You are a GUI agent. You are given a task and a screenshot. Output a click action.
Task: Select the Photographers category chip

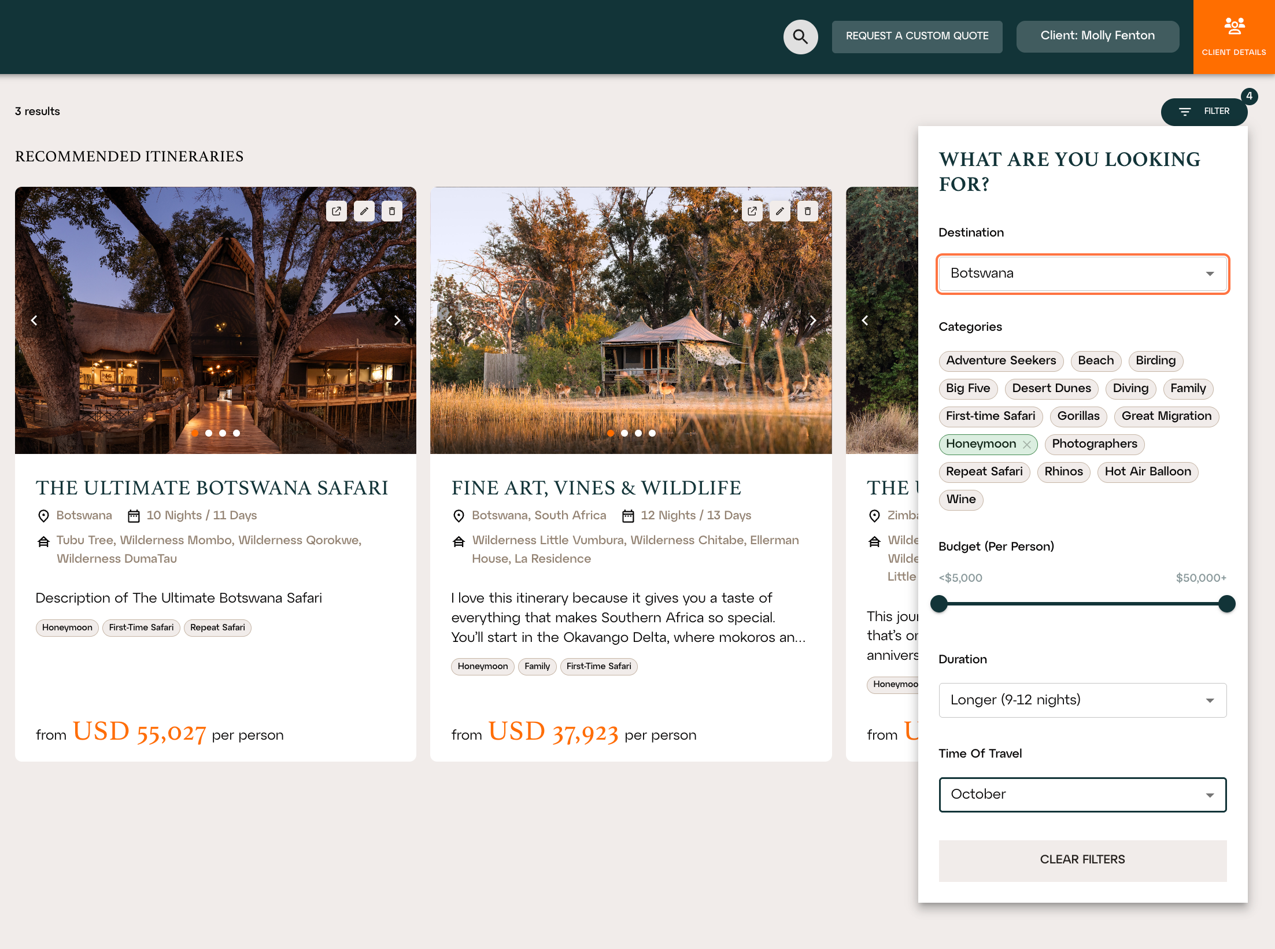point(1094,444)
